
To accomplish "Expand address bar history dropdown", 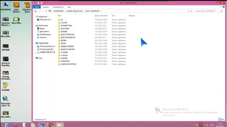I will pos(188,11).
